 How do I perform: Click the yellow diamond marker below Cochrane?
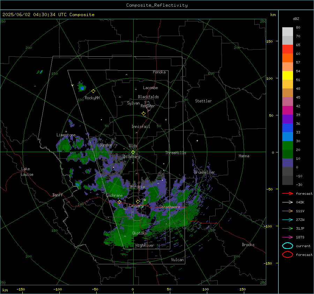[119, 202]
